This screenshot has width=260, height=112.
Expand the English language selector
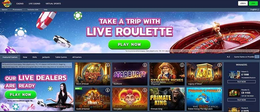(255, 10)
